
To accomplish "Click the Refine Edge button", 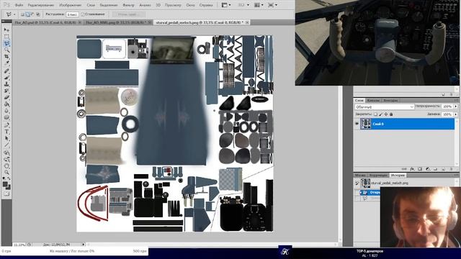I will coord(128,14).
